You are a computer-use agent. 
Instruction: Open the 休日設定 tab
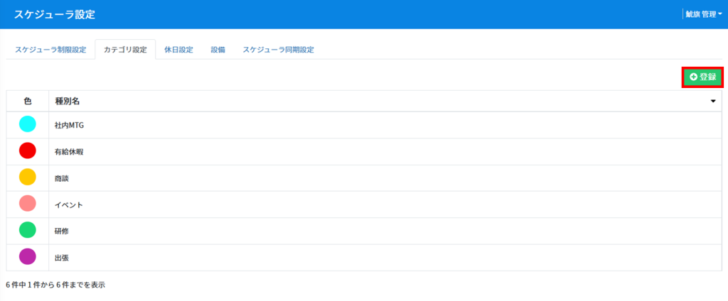tap(178, 50)
